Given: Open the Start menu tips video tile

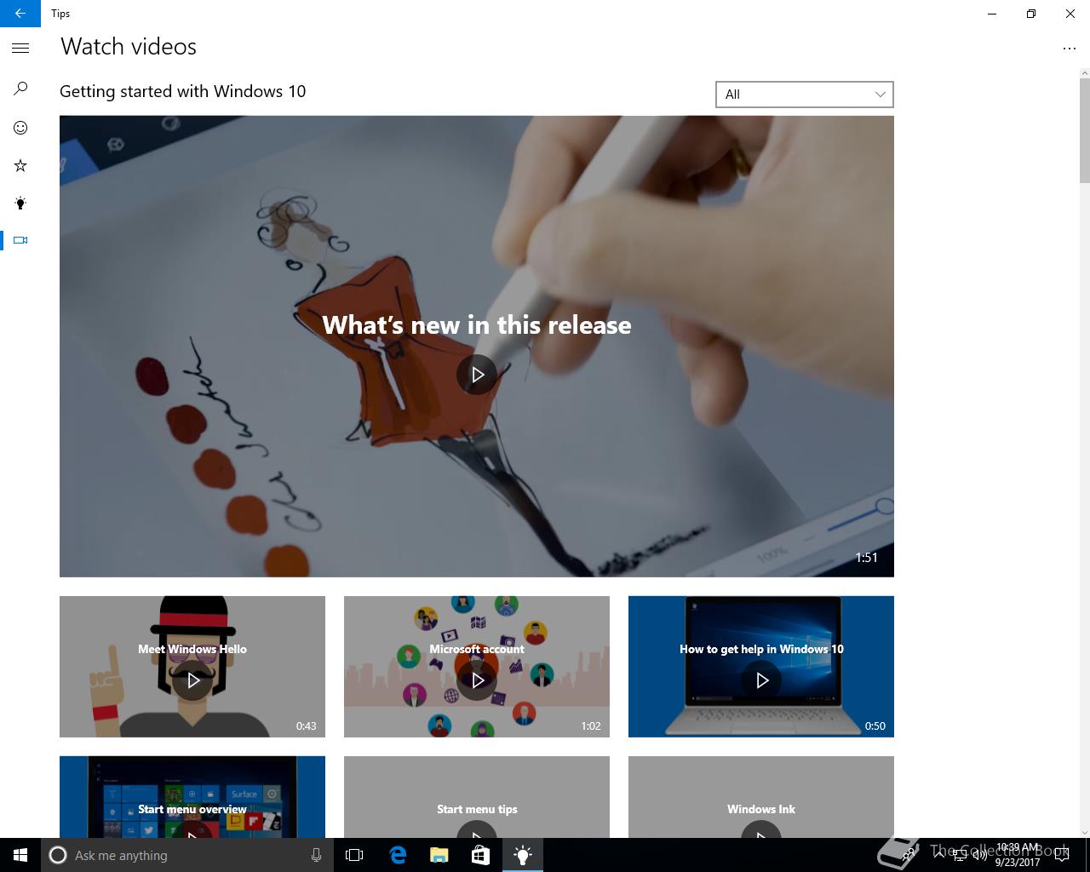Looking at the screenshot, I should pyautogui.click(x=477, y=797).
